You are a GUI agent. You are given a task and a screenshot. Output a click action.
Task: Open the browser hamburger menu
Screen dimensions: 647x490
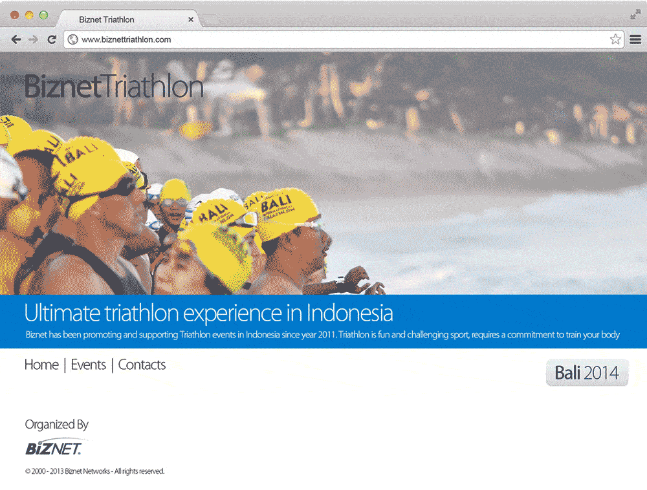(635, 39)
